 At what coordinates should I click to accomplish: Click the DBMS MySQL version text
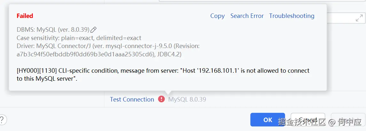pyautogui.click(x=53, y=30)
